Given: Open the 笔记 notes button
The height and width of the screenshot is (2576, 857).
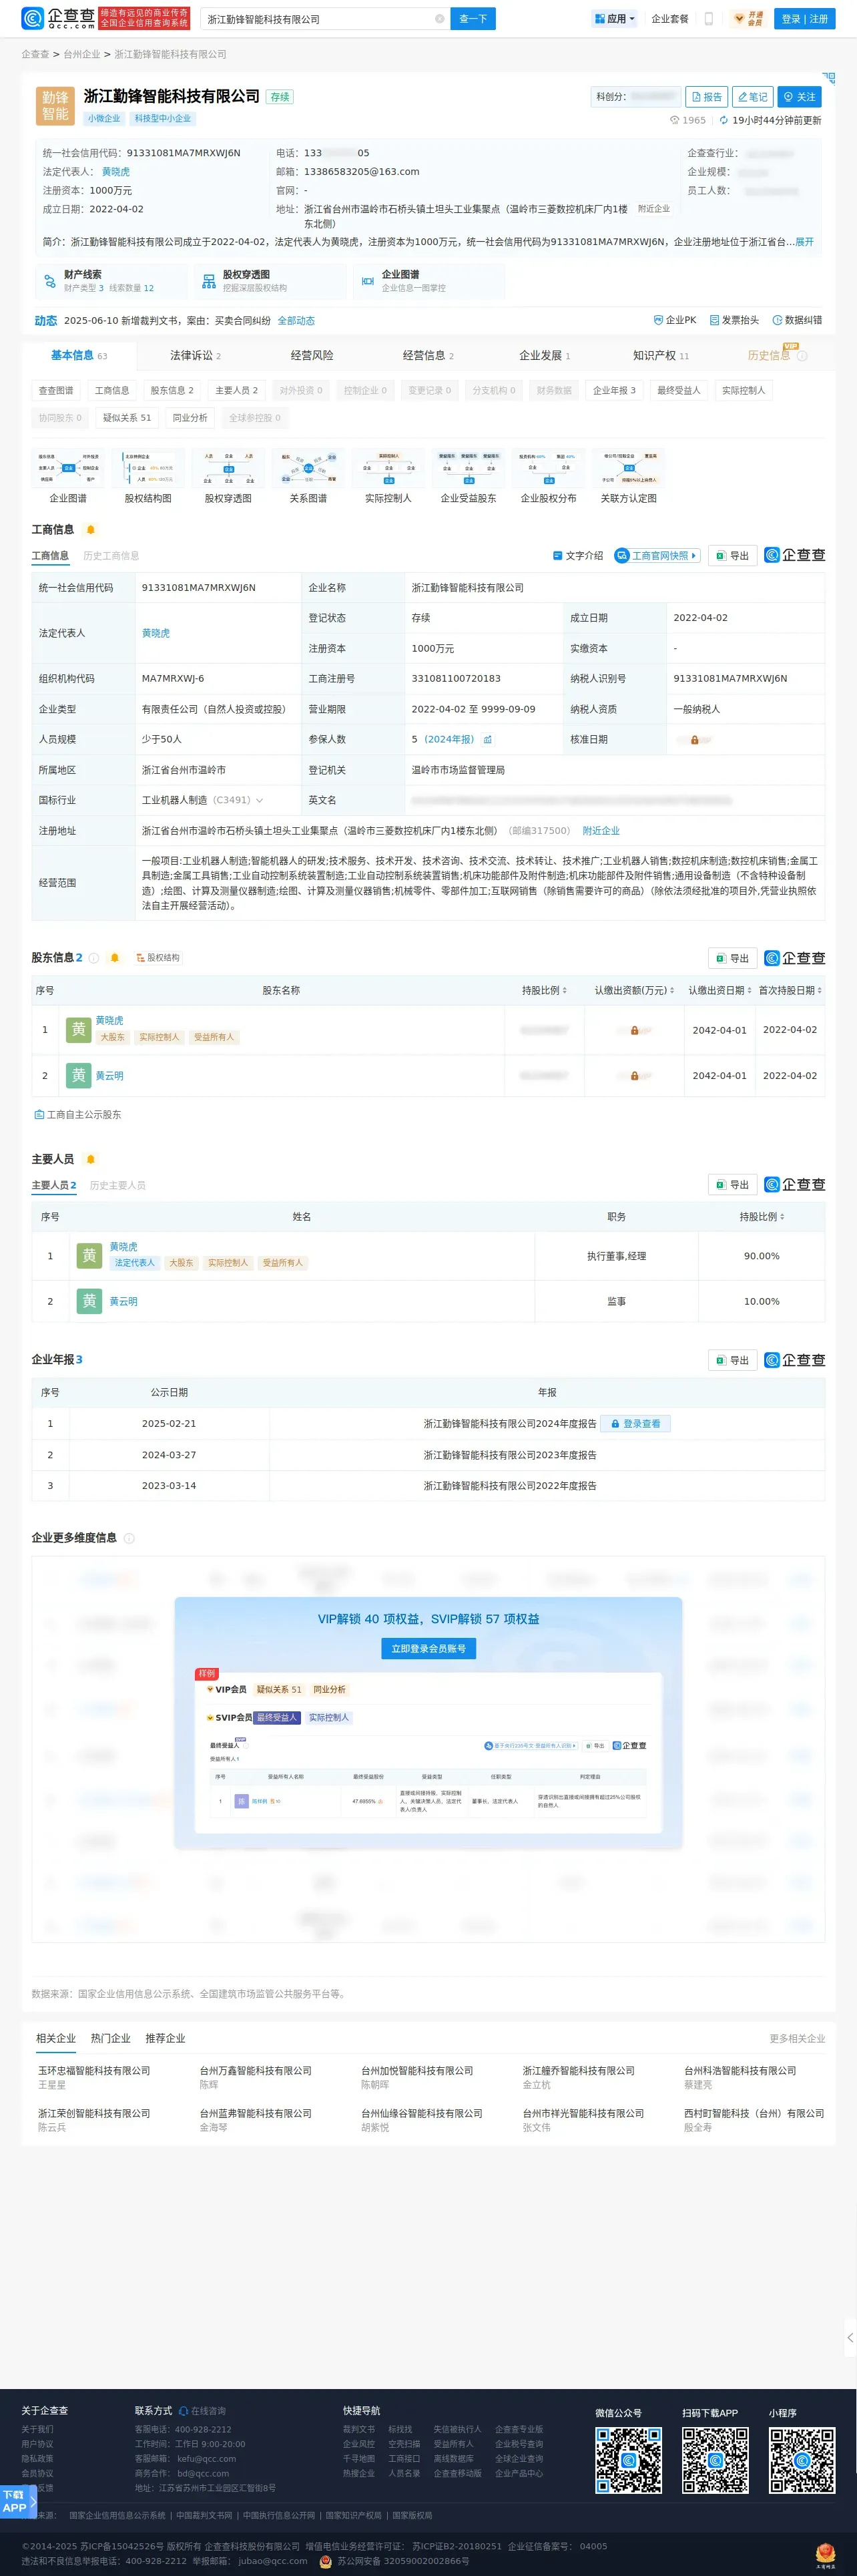Looking at the screenshot, I should (753, 97).
